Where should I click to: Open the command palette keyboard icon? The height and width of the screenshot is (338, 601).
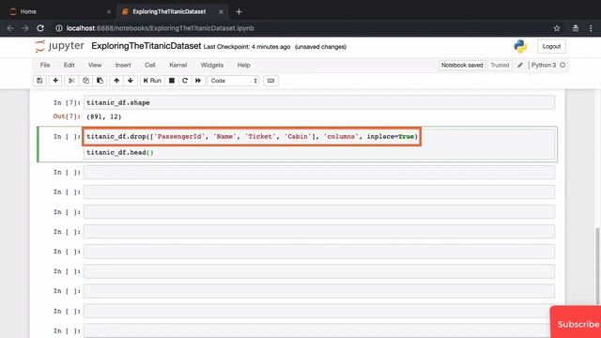(x=270, y=81)
